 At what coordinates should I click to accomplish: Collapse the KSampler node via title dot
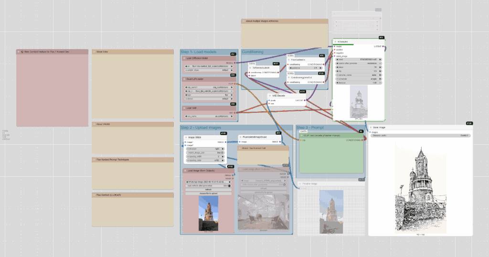pos(336,42)
